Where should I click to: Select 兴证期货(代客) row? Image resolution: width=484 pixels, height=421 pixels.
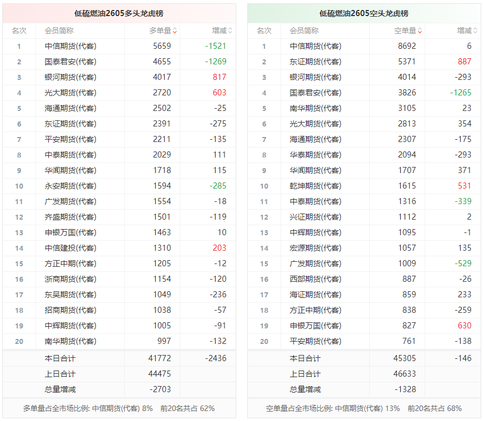coord(364,217)
